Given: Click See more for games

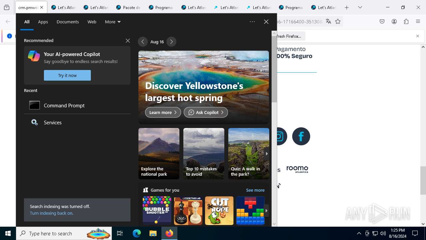Looking at the screenshot, I should pos(255,190).
